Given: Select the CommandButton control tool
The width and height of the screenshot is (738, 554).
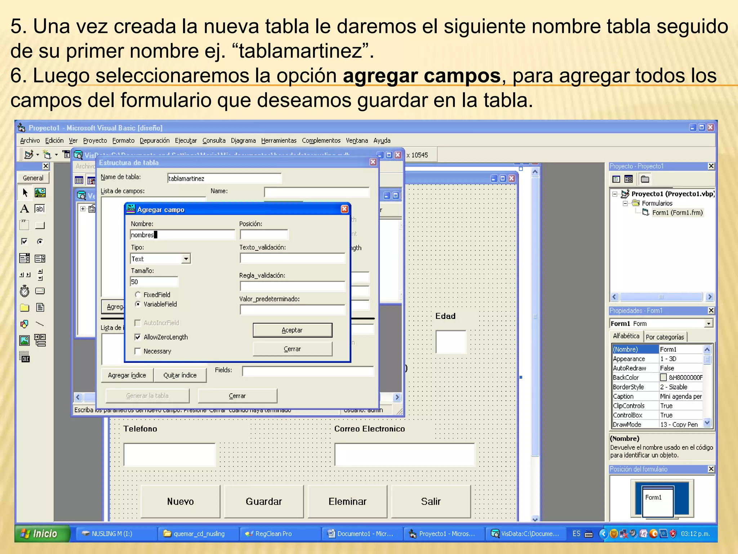Looking at the screenshot, I should pyautogui.click(x=40, y=225).
